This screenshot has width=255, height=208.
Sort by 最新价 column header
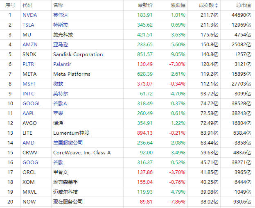coord(145,5)
